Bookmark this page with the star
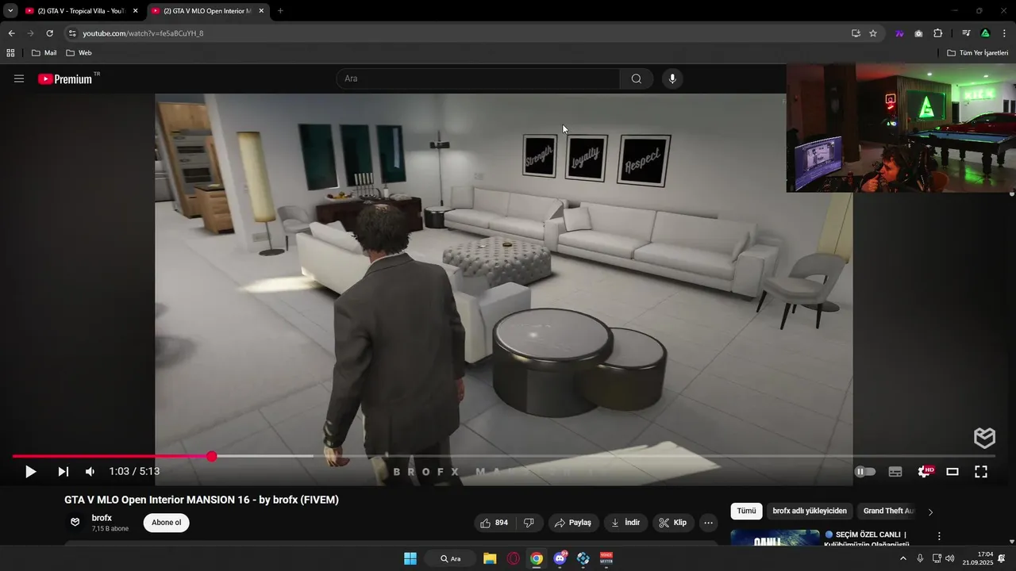This screenshot has height=571, width=1016. (873, 33)
